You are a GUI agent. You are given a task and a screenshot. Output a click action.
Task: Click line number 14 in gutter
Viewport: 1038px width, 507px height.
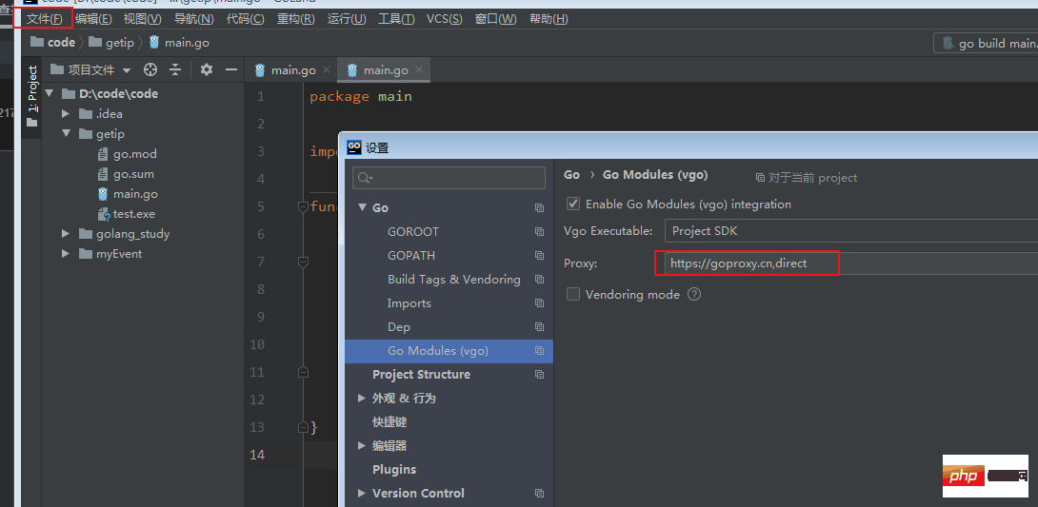pyautogui.click(x=256, y=455)
